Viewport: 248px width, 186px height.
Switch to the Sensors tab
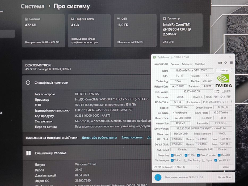(175, 64)
